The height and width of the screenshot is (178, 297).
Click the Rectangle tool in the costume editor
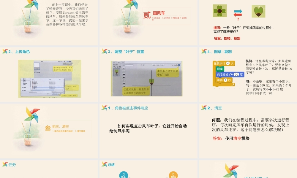tap(124, 74)
